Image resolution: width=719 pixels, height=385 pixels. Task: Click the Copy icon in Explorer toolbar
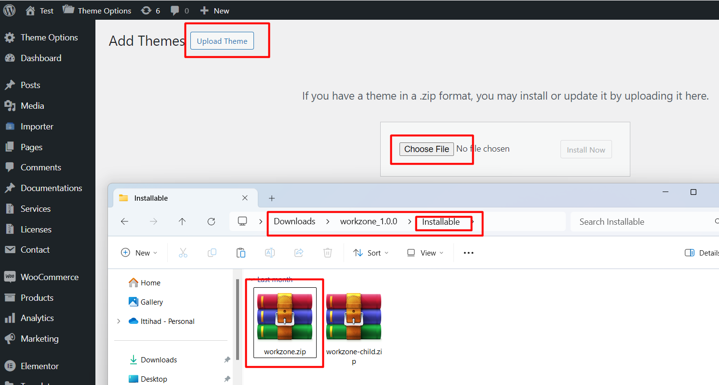tap(212, 253)
